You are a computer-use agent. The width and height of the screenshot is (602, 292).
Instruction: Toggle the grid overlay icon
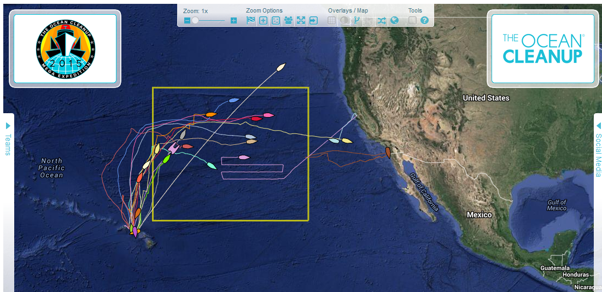tap(332, 20)
